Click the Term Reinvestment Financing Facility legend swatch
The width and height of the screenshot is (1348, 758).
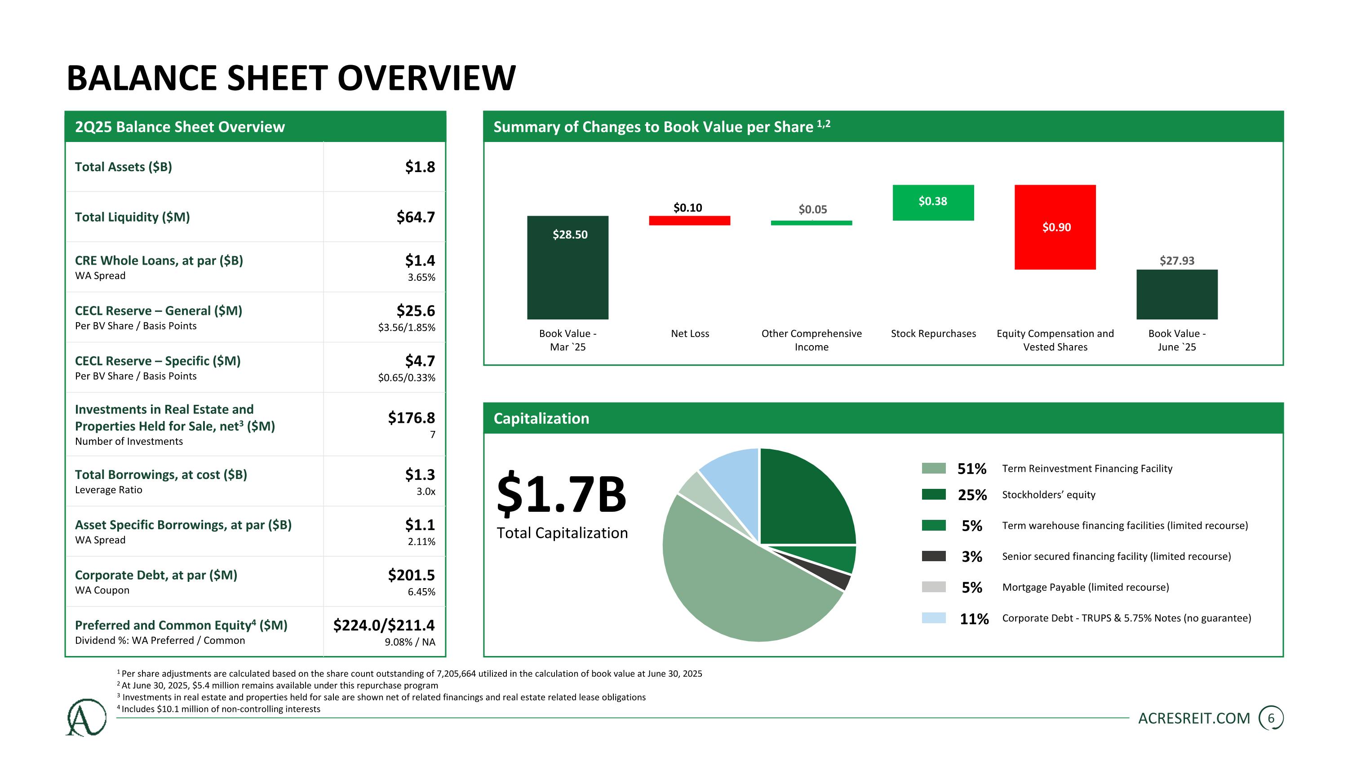934,468
